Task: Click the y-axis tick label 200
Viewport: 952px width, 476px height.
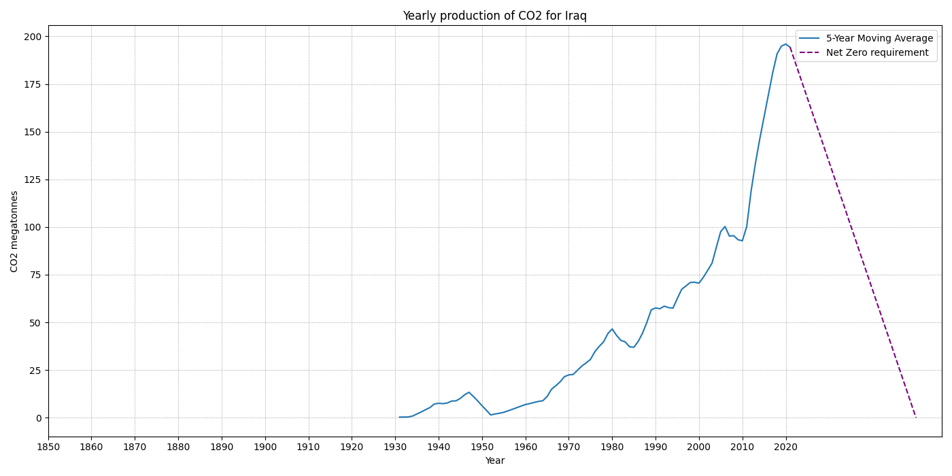Action: pos(33,37)
